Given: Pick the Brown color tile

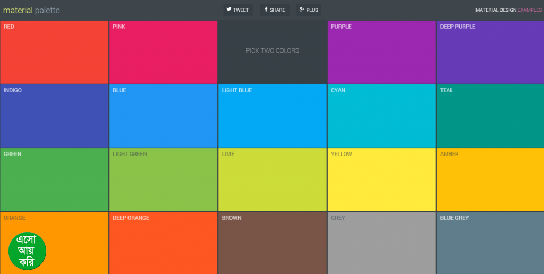Looking at the screenshot, I should click(273, 243).
